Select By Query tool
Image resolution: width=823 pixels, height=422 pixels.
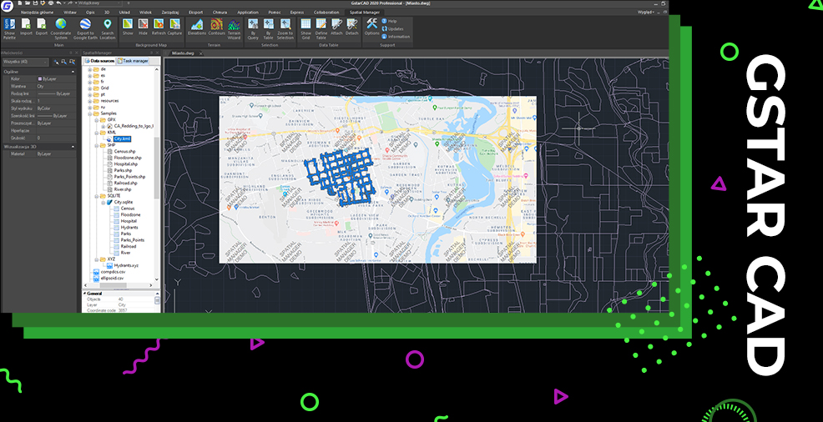click(x=253, y=29)
